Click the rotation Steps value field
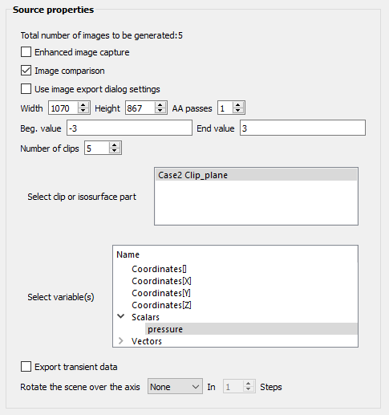This screenshot has width=389, height=415. 233,387
